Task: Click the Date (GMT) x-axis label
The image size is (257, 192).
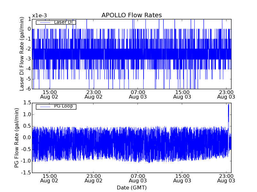Action: (131, 187)
